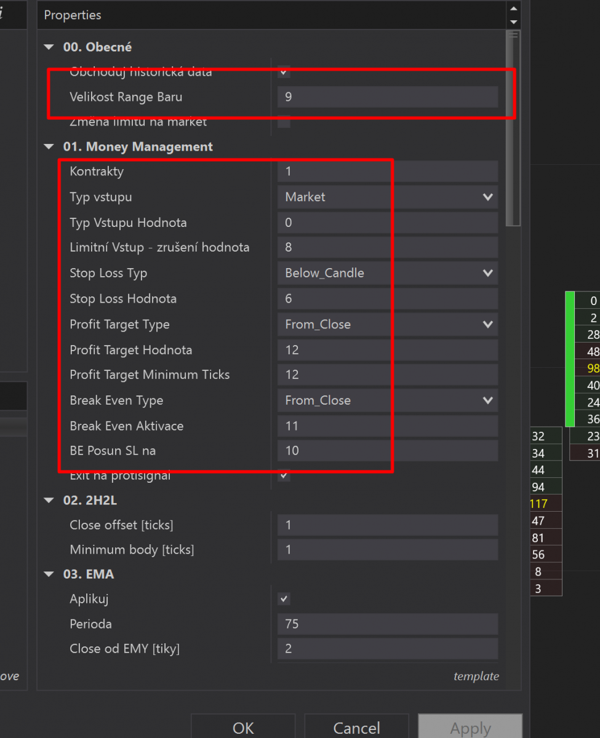Image resolution: width=600 pixels, height=738 pixels.
Task: Open the Stop Loss Typ dropdown
Action: click(x=387, y=273)
